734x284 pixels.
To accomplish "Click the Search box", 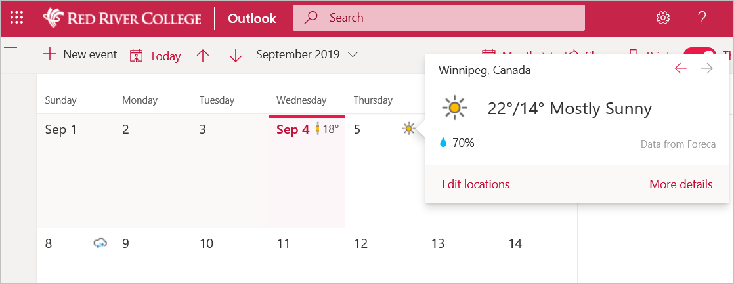I will (439, 18).
